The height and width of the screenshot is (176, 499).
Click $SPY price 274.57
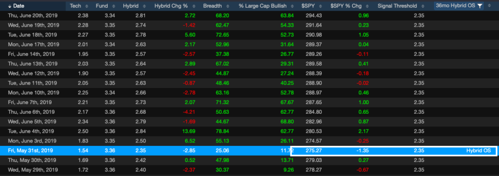(x=313, y=141)
